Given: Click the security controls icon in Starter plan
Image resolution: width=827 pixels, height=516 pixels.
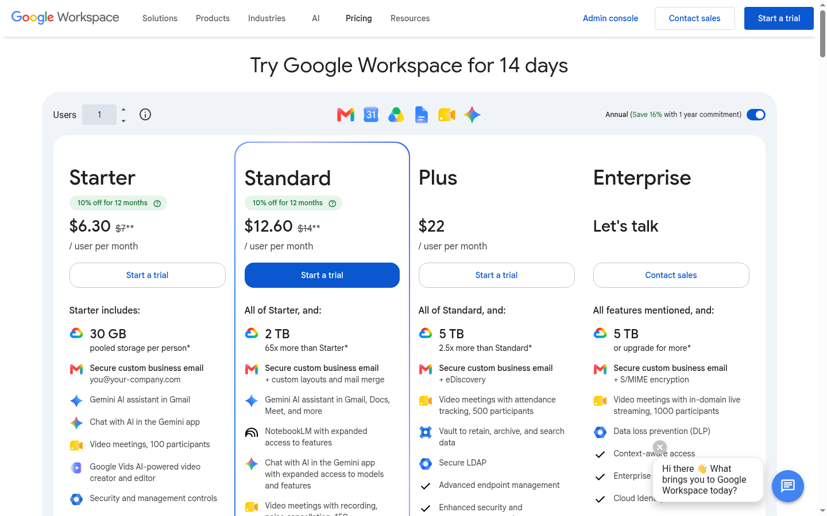Looking at the screenshot, I should 76,499.
